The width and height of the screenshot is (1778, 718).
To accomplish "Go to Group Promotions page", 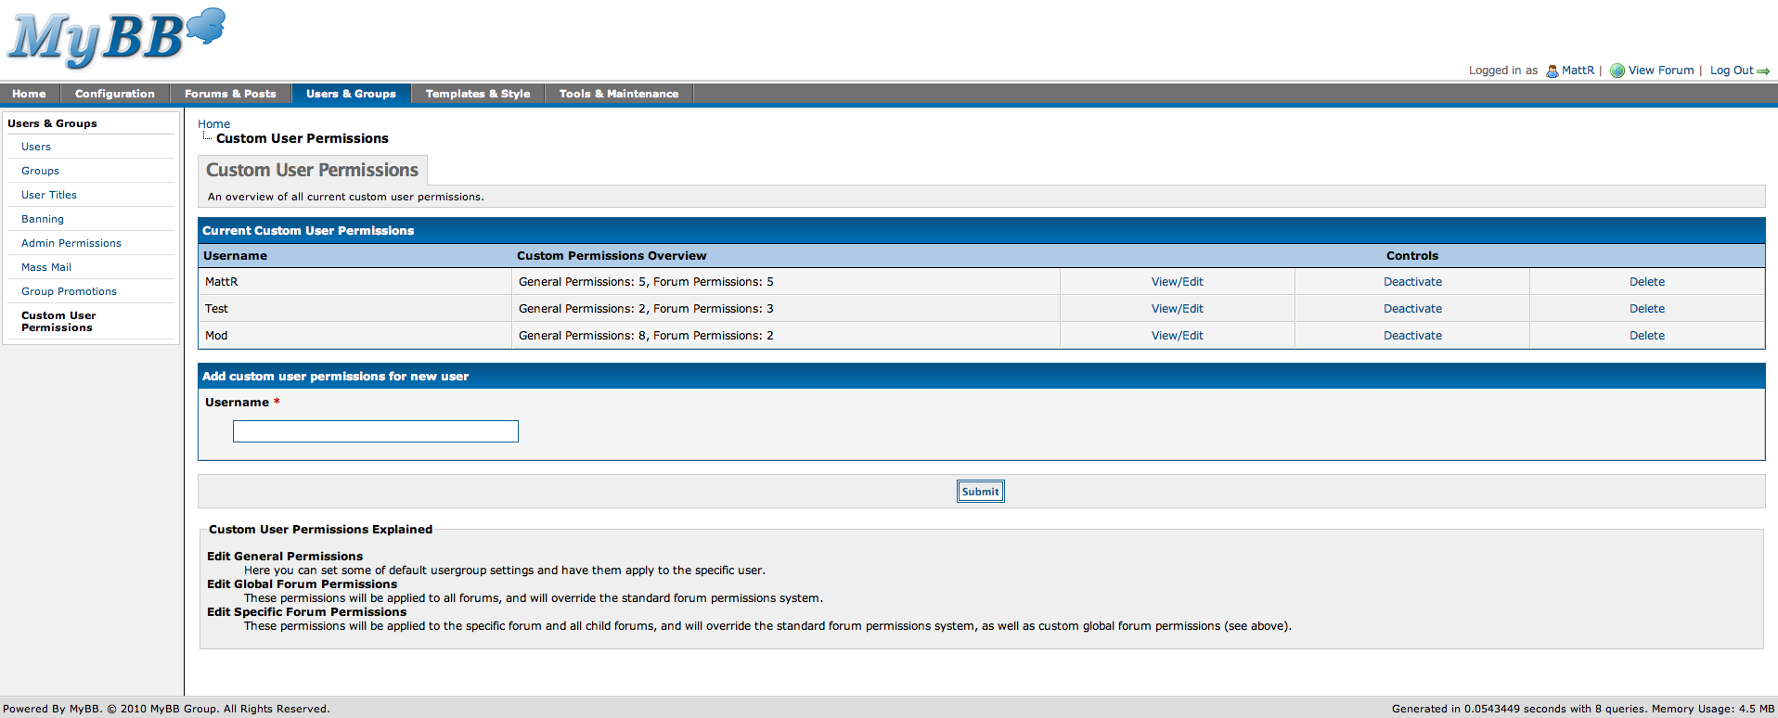I will pyautogui.click(x=69, y=291).
